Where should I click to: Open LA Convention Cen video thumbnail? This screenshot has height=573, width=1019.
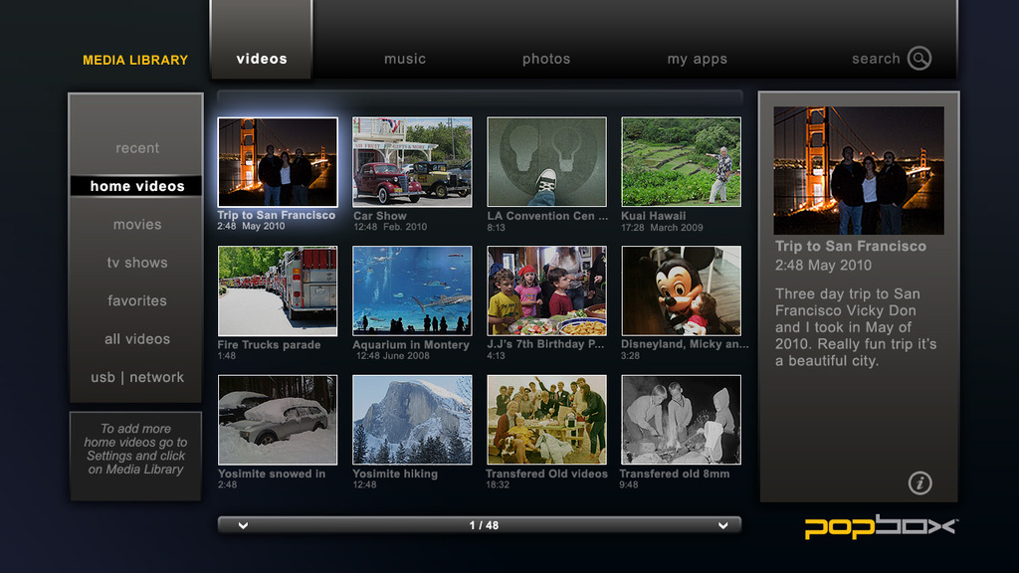(x=546, y=162)
